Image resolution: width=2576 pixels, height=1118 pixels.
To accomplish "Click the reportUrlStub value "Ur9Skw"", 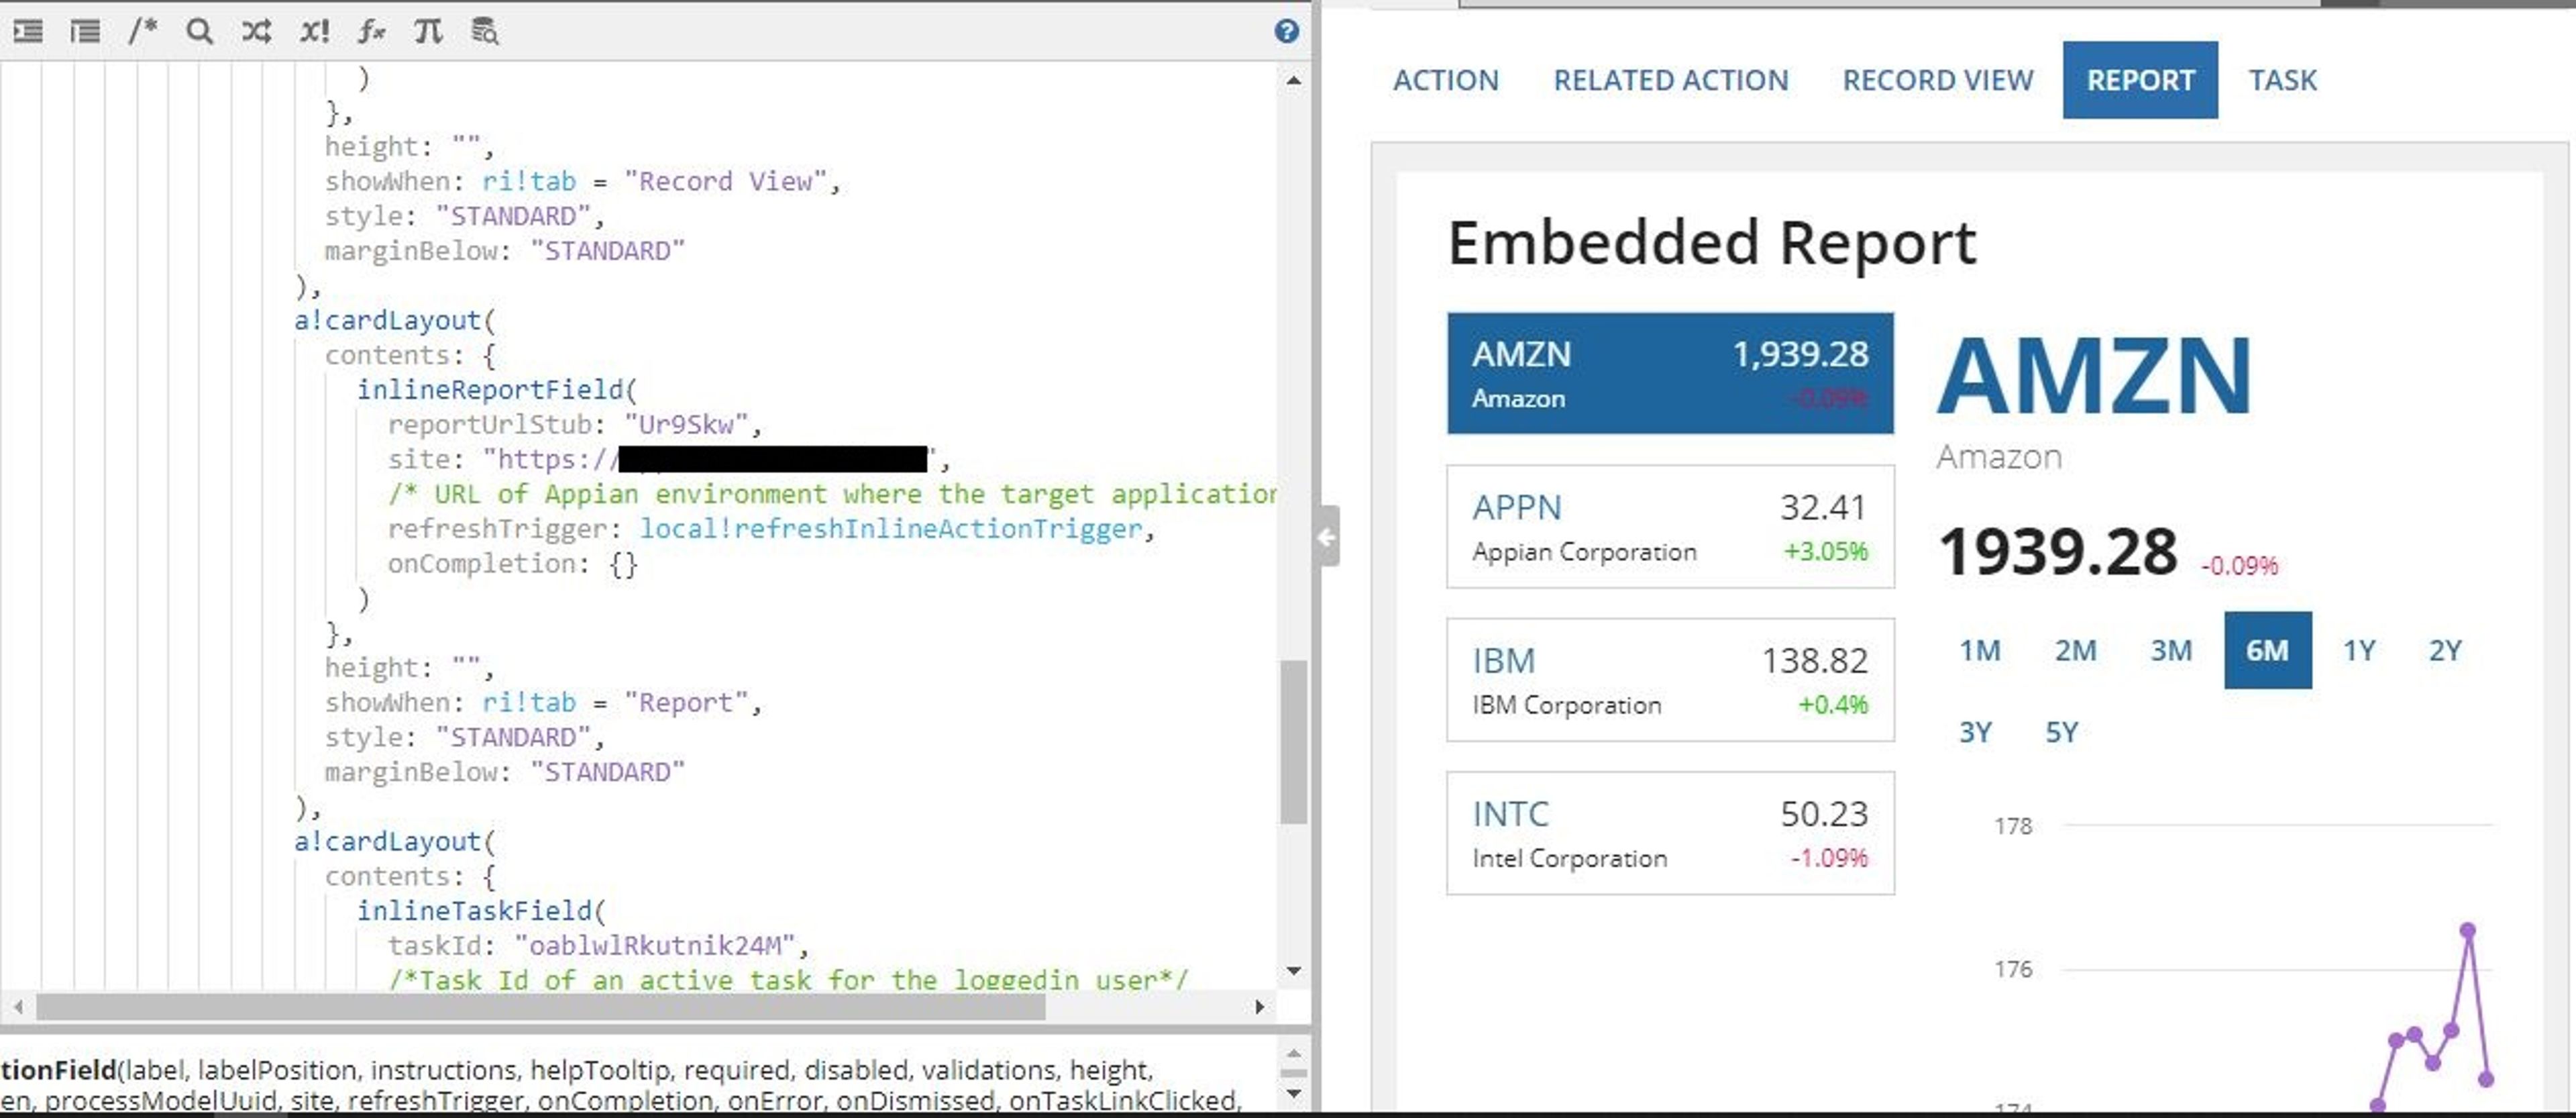I will [x=686, y=424].
